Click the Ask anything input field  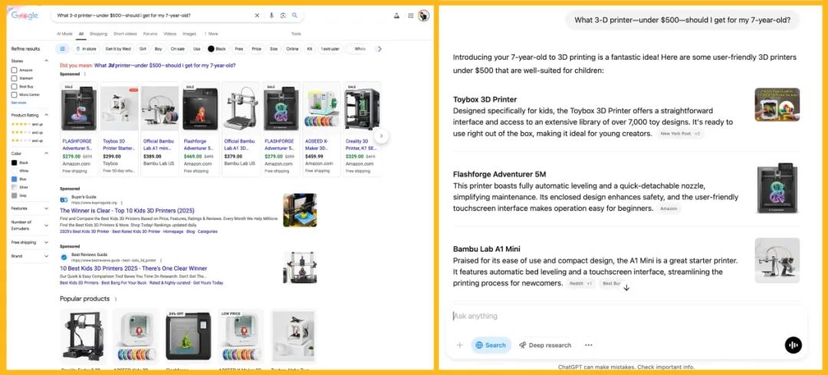(626, 317)
